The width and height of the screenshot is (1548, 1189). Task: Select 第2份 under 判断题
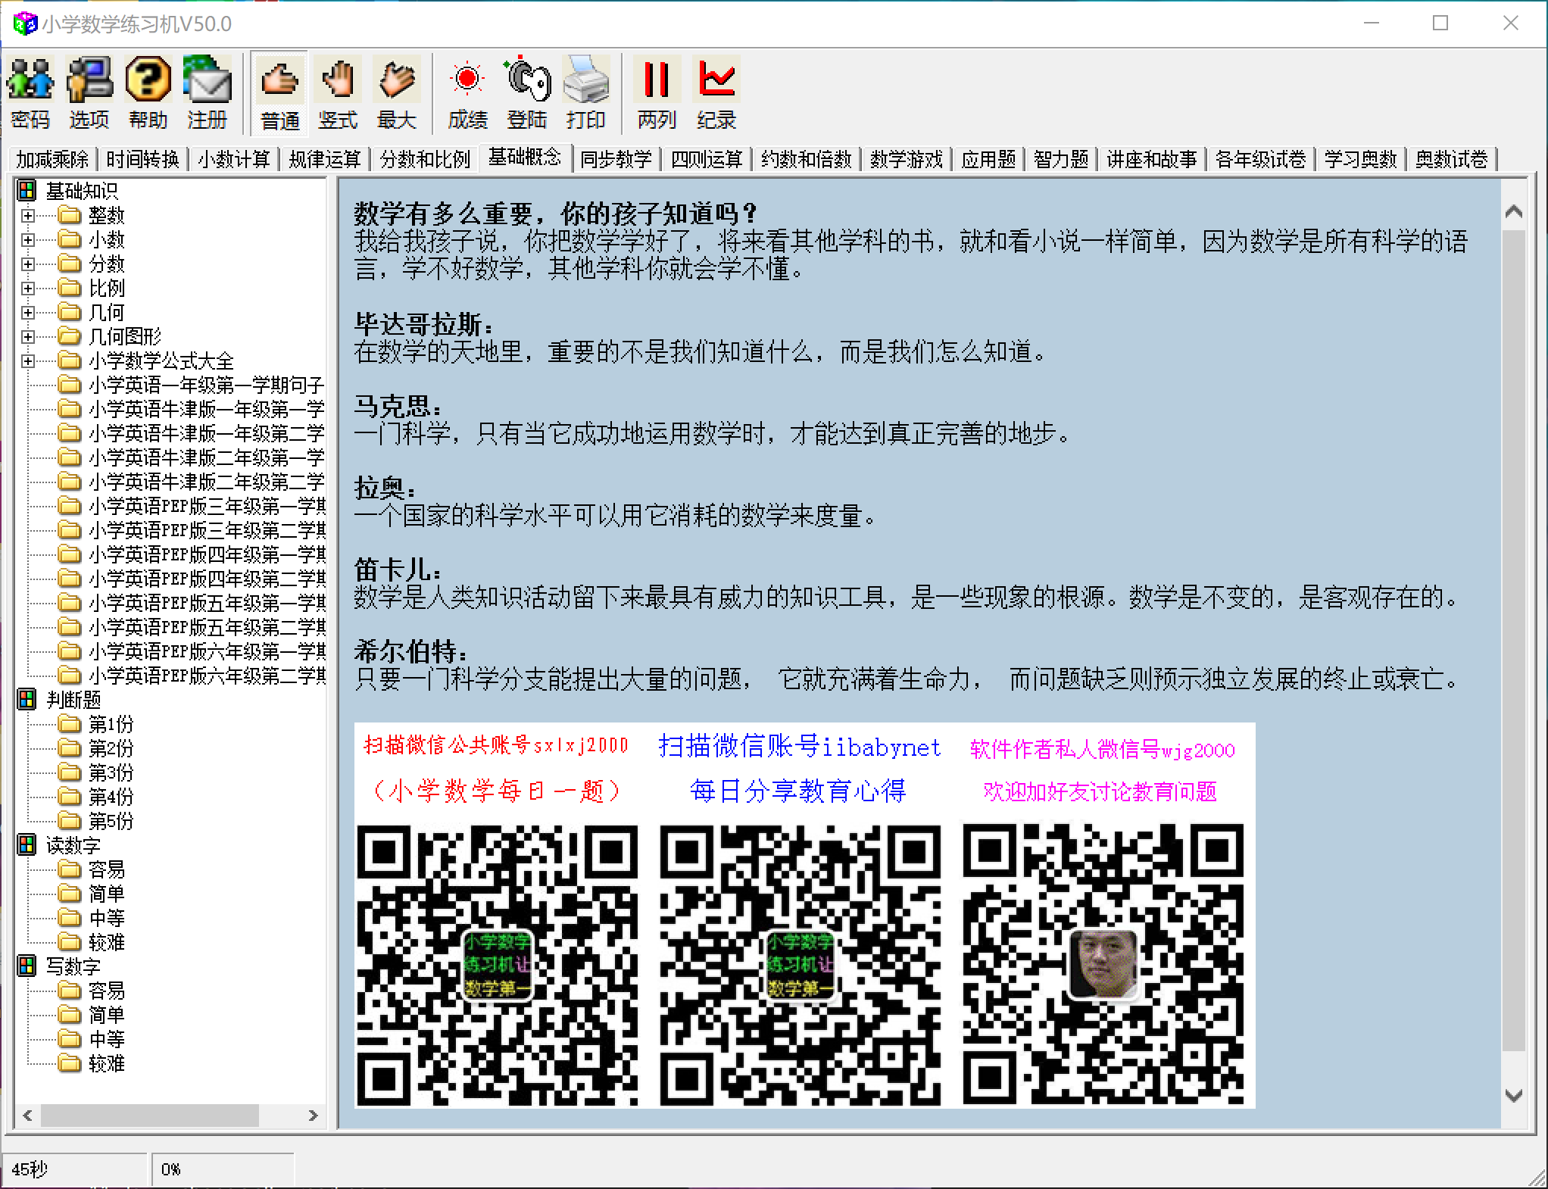click(111, 748)
